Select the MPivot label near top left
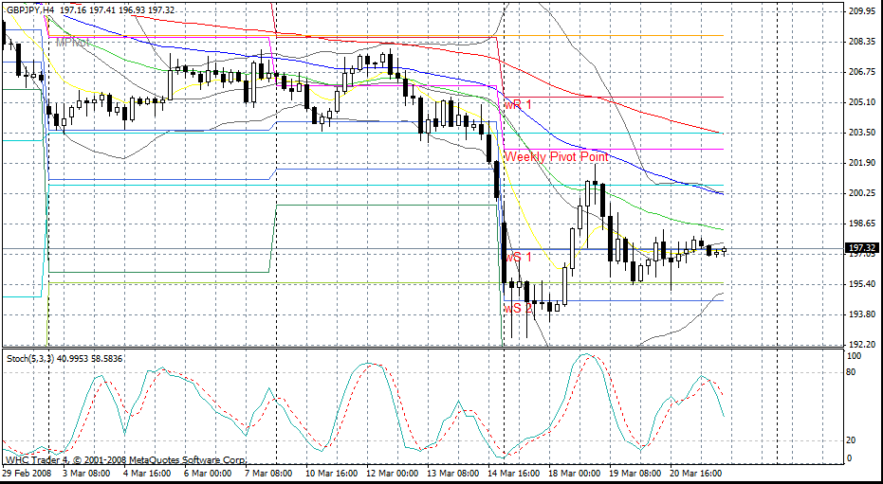Screen dimensions: 883x484 click(73, 43)
